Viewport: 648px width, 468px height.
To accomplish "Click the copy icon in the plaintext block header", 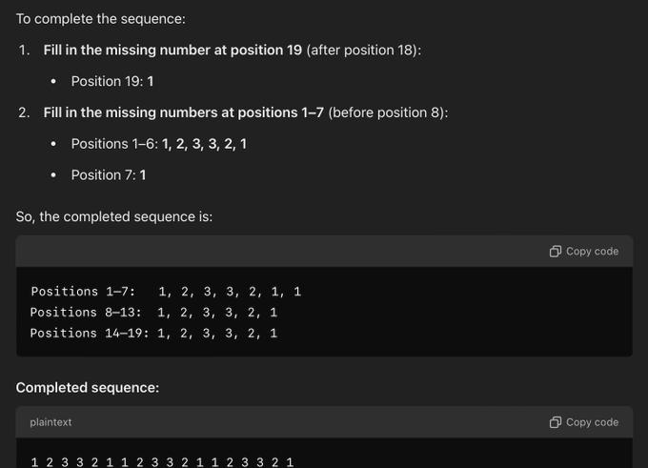I will coord(555,422).
